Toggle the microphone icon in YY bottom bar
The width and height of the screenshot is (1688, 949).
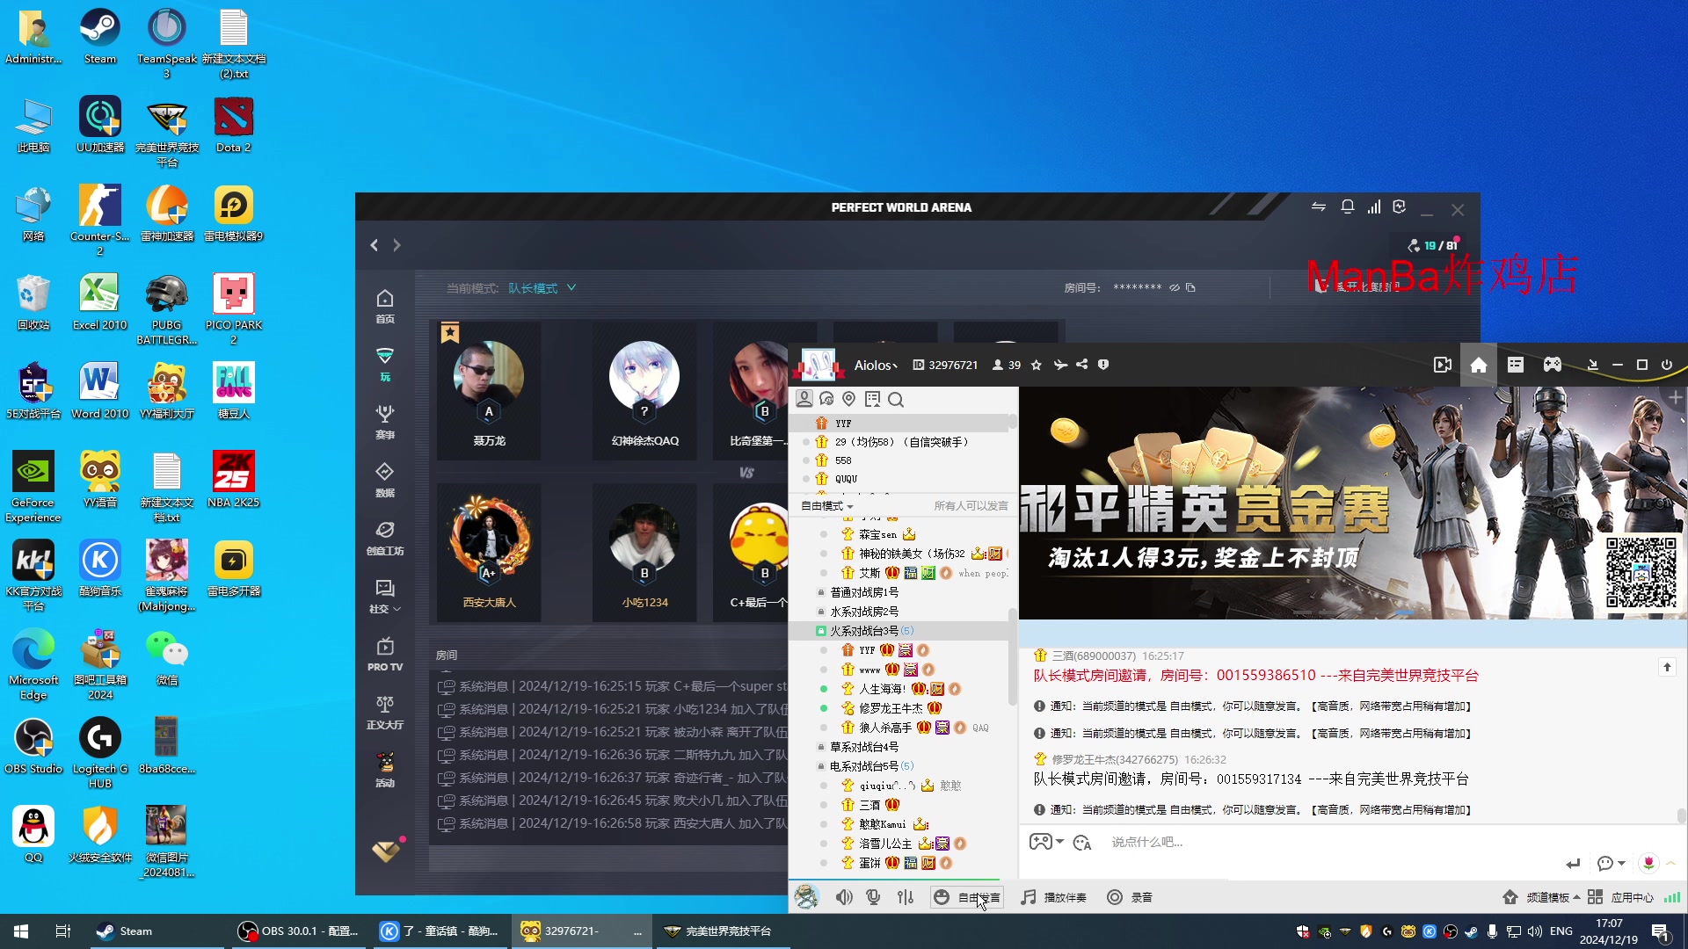click(874, 897)
